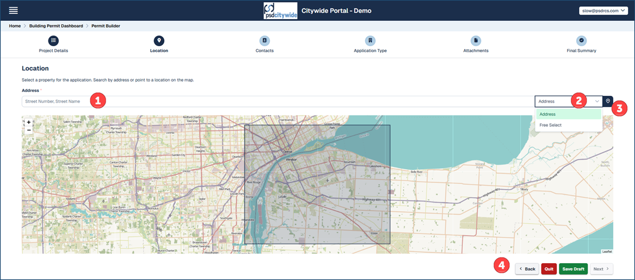Open the Attachments step icon

pyautogui.click(x=476, y=41)
